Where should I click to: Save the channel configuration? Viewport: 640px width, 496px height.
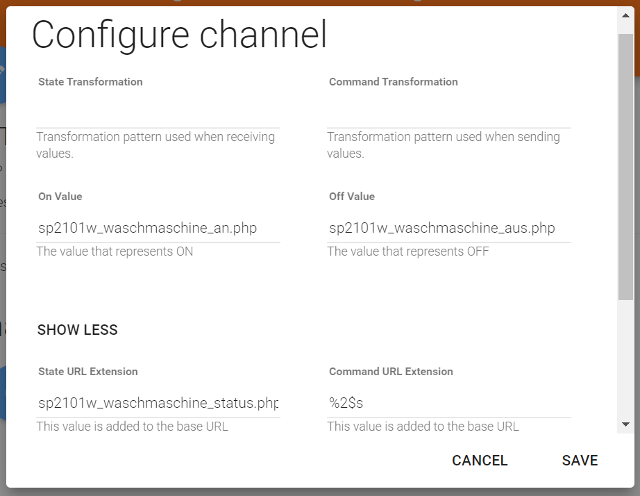tap(580, 461)
